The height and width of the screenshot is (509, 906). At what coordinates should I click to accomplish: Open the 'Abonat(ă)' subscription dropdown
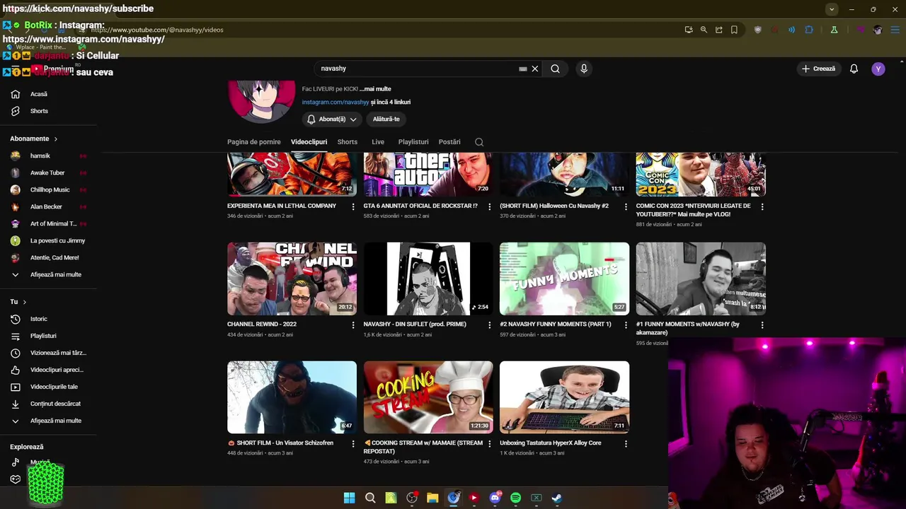pyautogui.click(x=331, y=119)
